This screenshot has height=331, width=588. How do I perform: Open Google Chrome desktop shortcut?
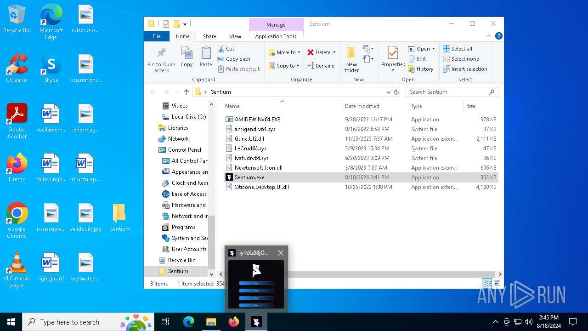tap(17, 220)
